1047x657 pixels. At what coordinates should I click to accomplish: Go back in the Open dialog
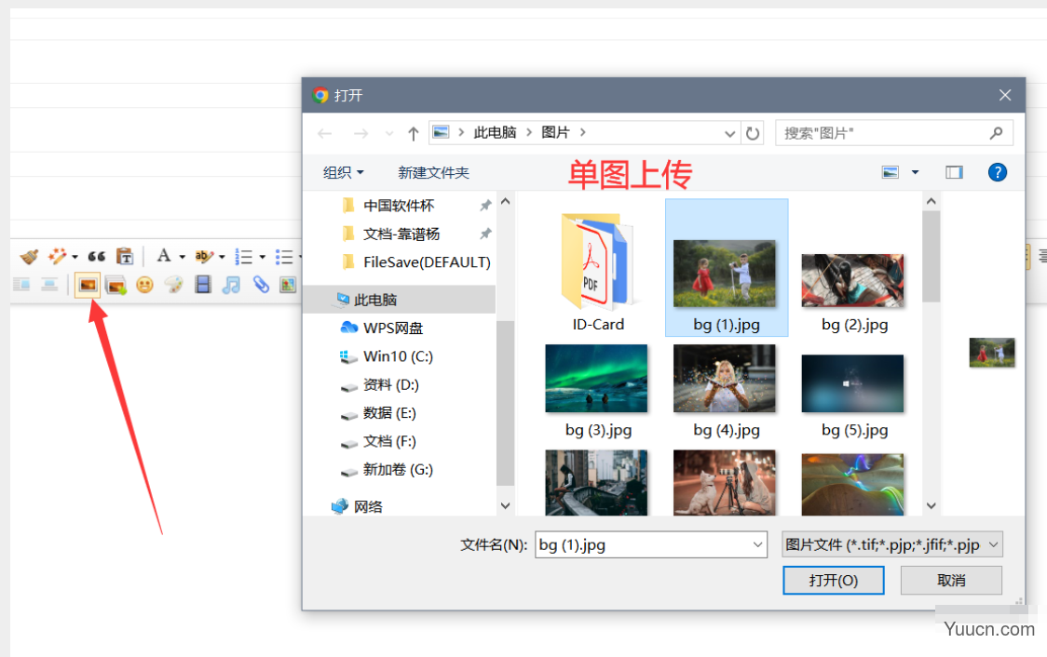[x=325, y=133]
